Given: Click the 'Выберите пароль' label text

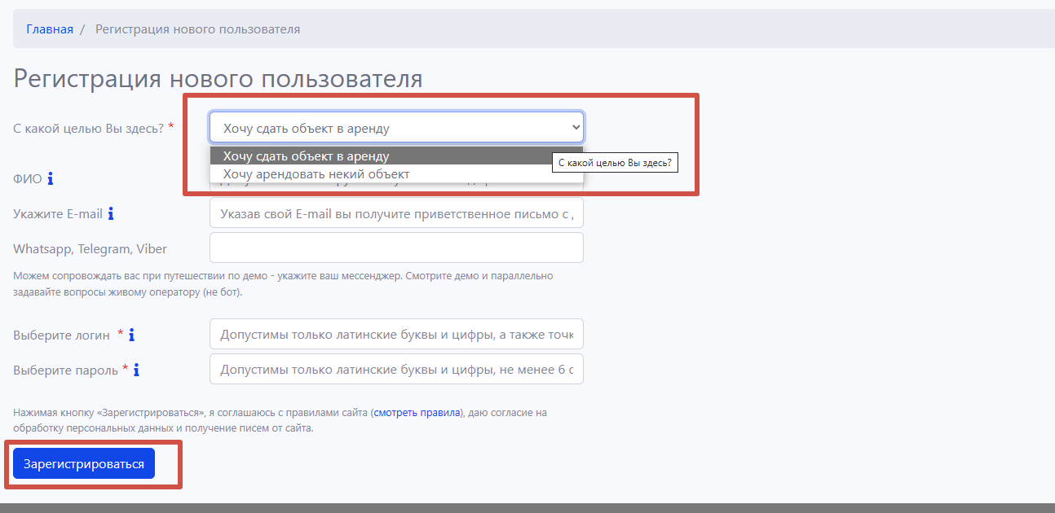Looking at the screenshot, I should 65,370.
